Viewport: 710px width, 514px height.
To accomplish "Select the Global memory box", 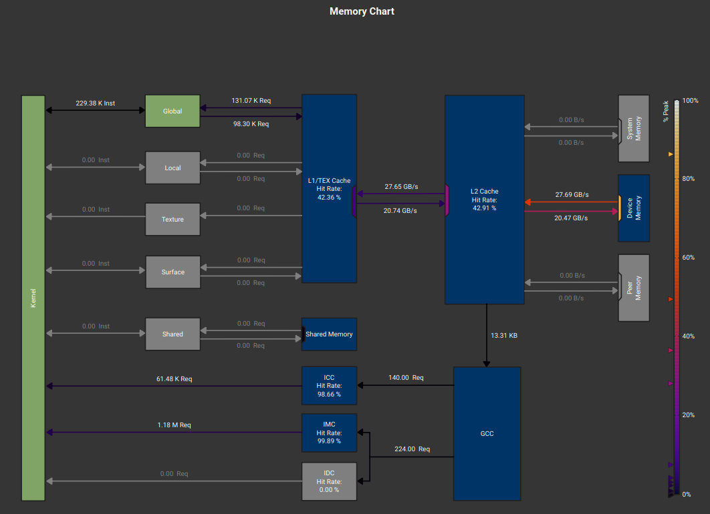I will point(172,111).
